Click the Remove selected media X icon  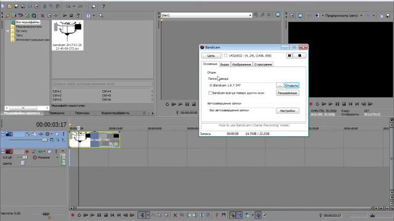point(42,16)
